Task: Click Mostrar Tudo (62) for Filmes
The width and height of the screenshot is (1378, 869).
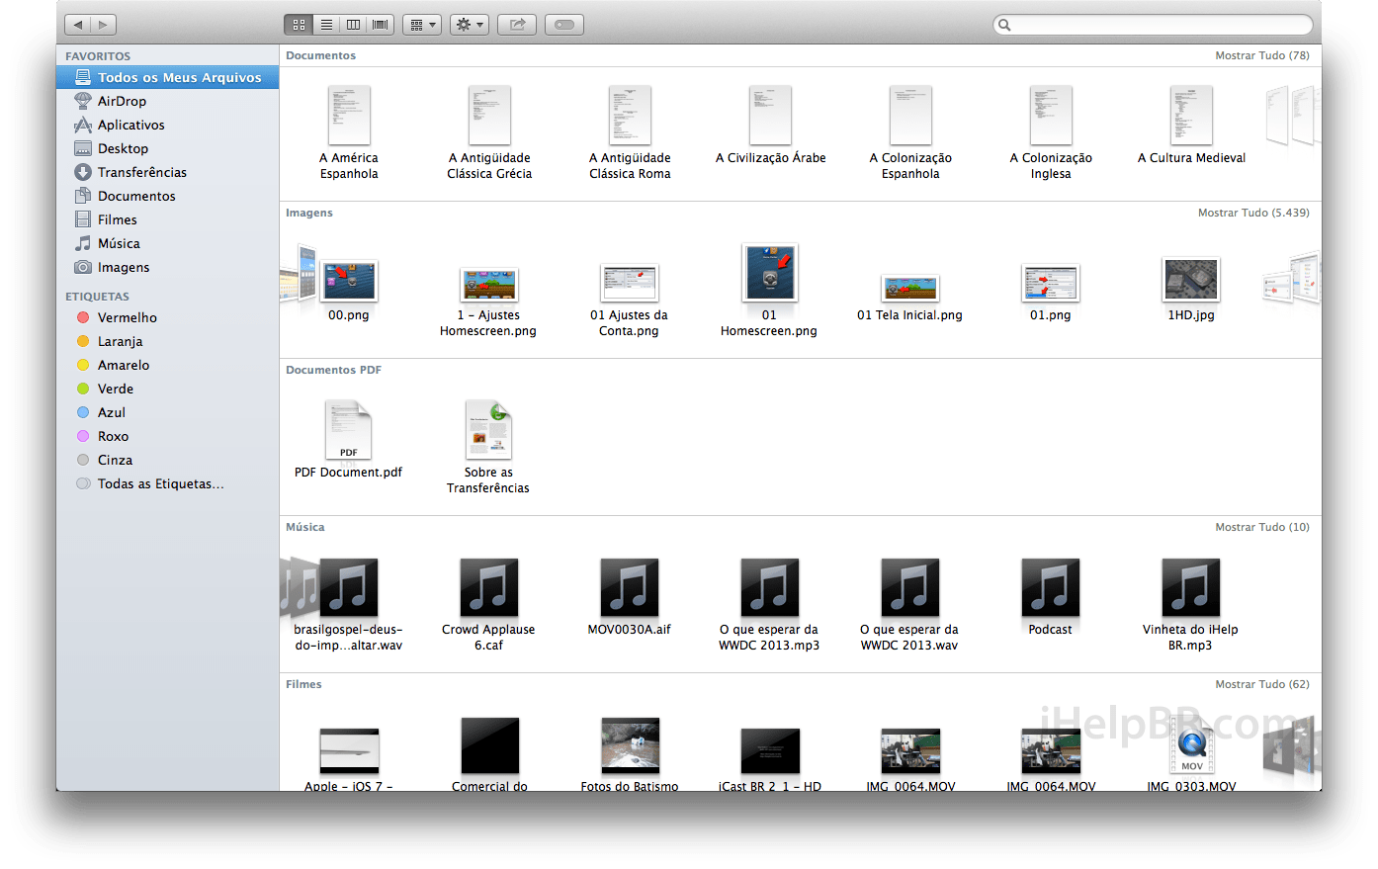Action: tap(1262, 684)
